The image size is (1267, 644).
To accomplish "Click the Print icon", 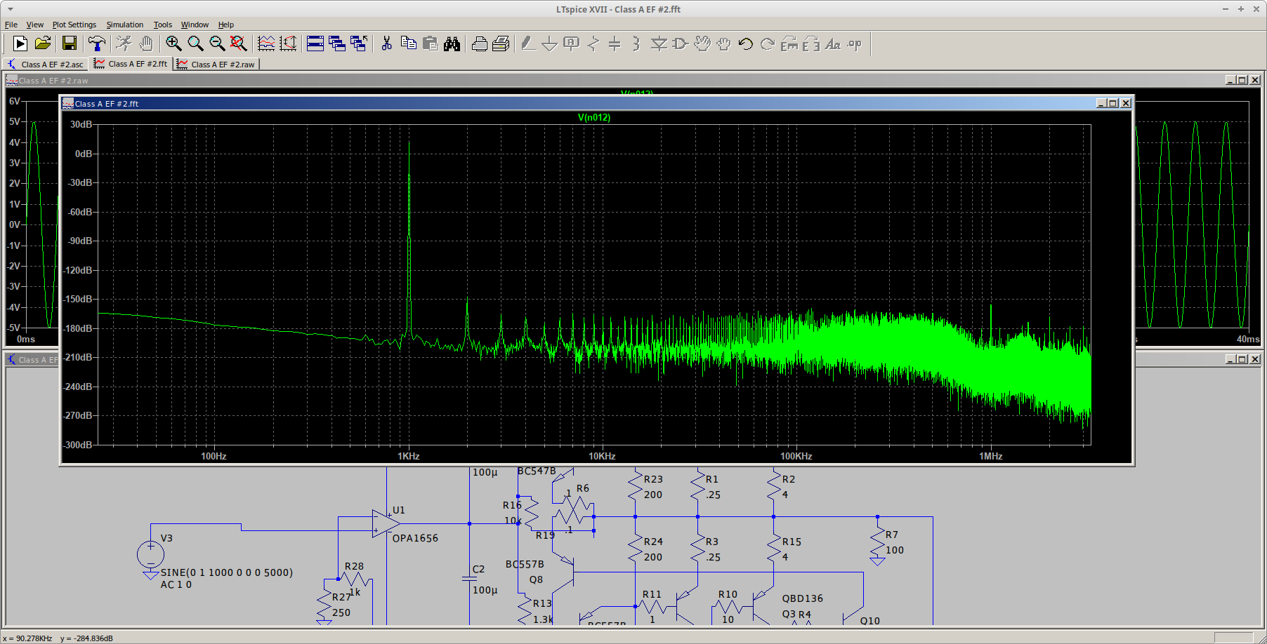I will point(501,43).
